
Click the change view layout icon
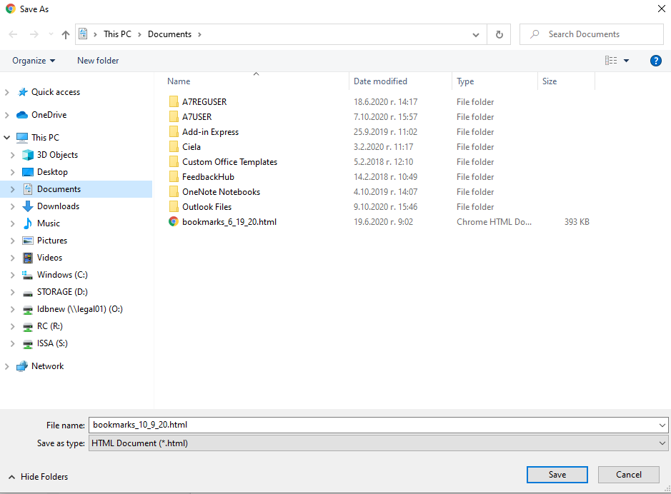(611, 61)
